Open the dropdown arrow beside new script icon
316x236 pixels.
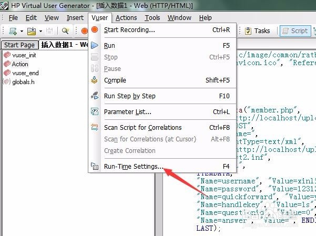(x=22, y=31)
